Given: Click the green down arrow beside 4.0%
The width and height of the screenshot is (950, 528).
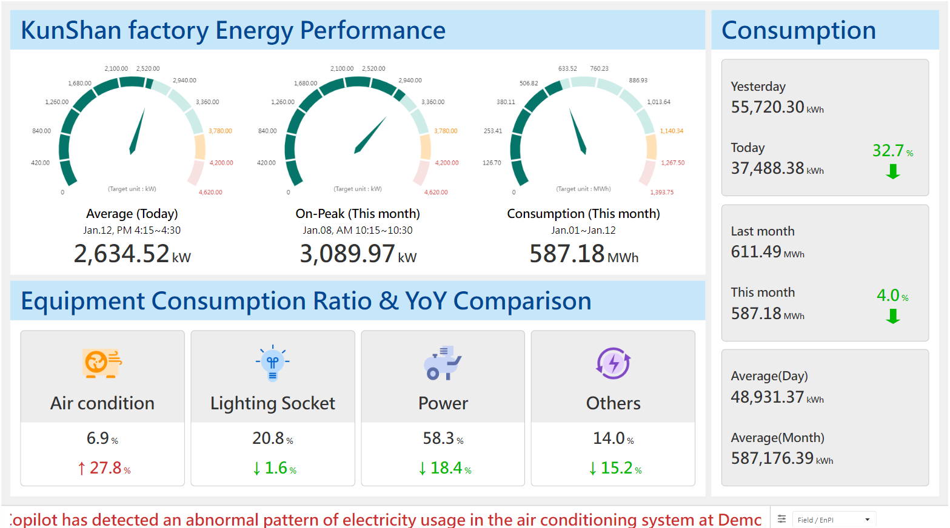Looking at the screenshot, I should tap(892, 316).
